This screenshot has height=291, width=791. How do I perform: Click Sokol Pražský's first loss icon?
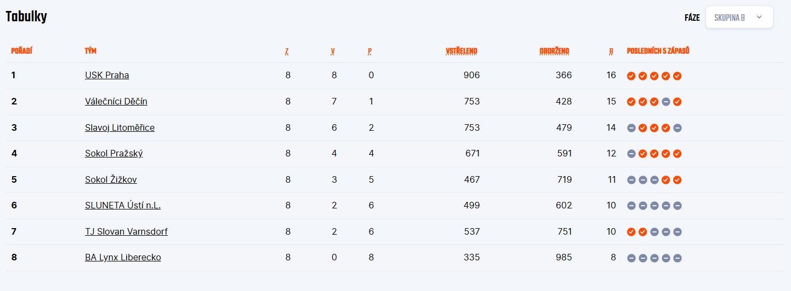coord(631,154)
